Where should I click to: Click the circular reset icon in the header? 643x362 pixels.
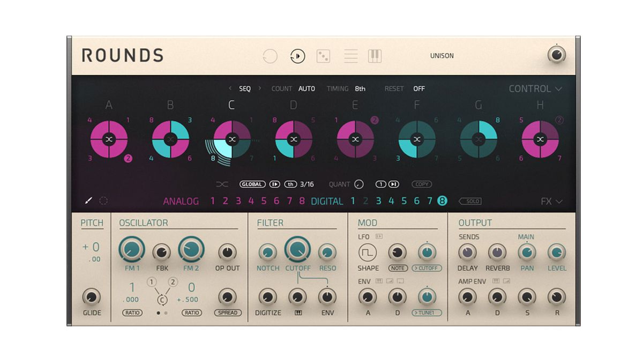tap(270, 56)
